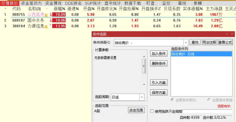Image resolution: width=236 pixels, height=122 pixels.
Task: Sort by the 涨幅% column header
Action: pyautogui.click(x=59, y=9)
